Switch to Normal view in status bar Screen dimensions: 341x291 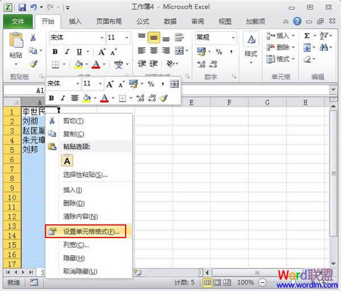pos(207,282)
